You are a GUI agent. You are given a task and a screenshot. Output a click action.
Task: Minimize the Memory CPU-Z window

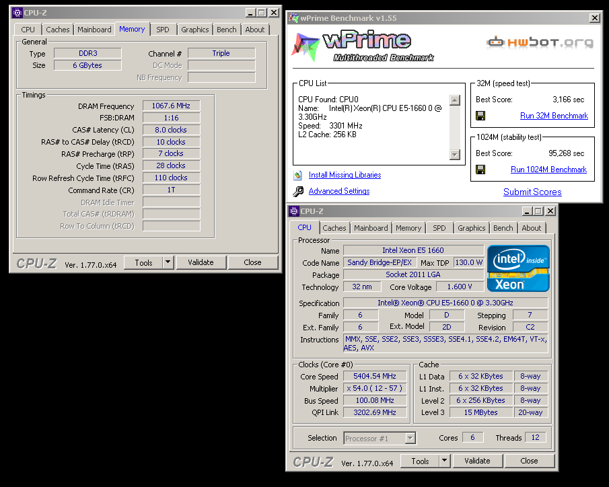point(250,13)
